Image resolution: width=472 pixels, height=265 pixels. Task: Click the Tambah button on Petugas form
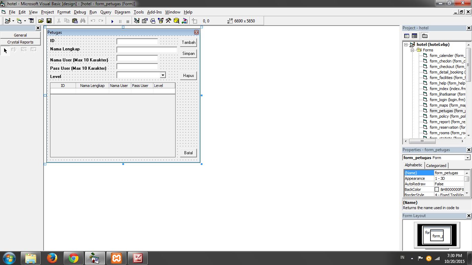(x=188, y=42)
